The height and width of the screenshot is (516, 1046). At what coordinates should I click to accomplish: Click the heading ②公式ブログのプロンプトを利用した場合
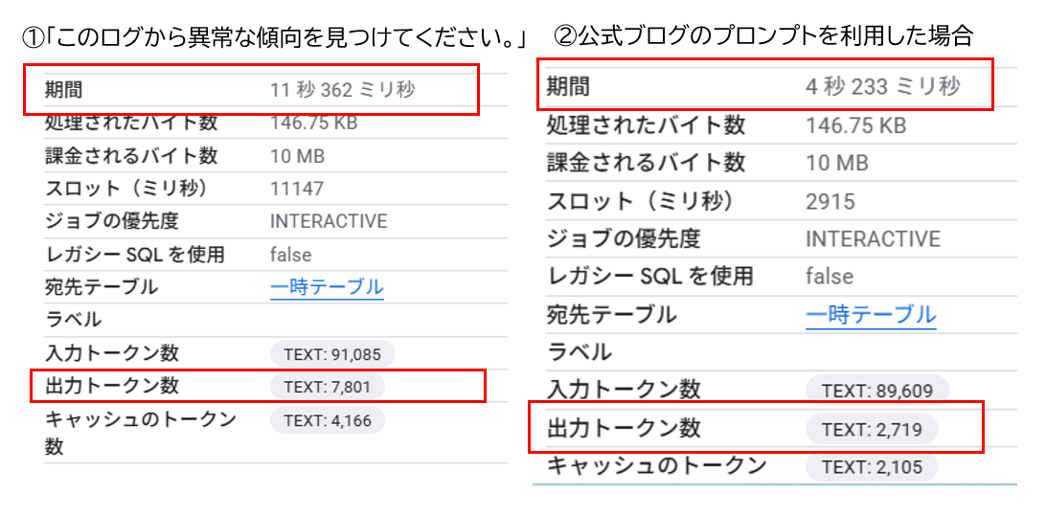763,36
